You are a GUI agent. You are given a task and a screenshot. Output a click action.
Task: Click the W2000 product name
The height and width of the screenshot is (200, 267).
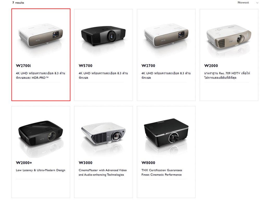[211, 66]
